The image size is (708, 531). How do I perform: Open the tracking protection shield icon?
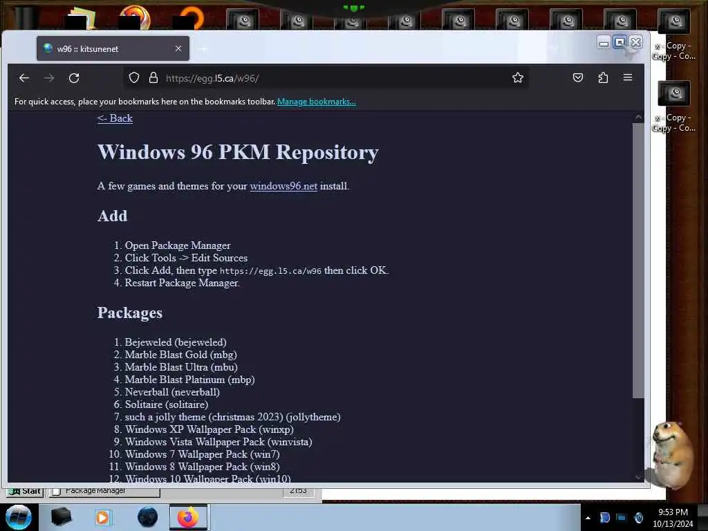click(x=133, y=78)
